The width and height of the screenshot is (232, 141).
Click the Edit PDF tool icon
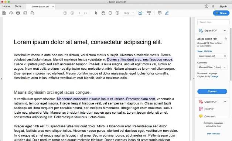(201, 109)
